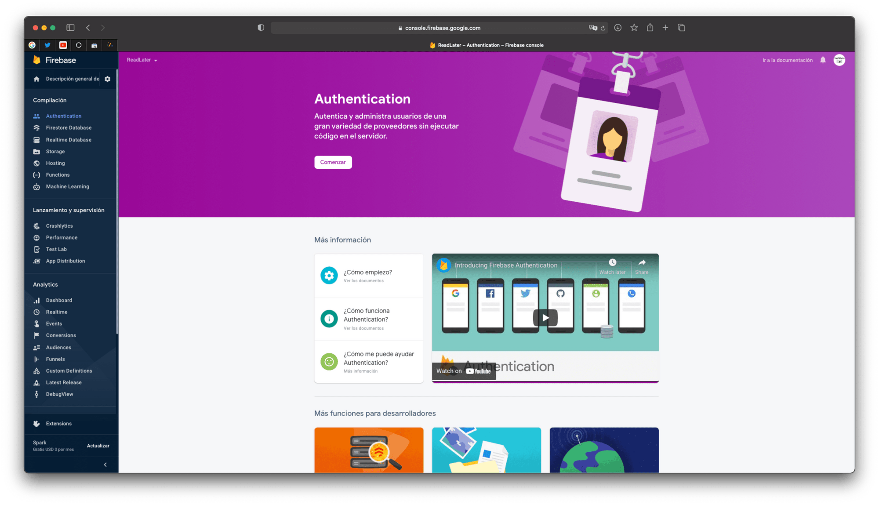Collapse the sidebar with the chevron arrow
The width and height of the screenshot is (879, 505).
pyautogui.click(x=105, y=465)
